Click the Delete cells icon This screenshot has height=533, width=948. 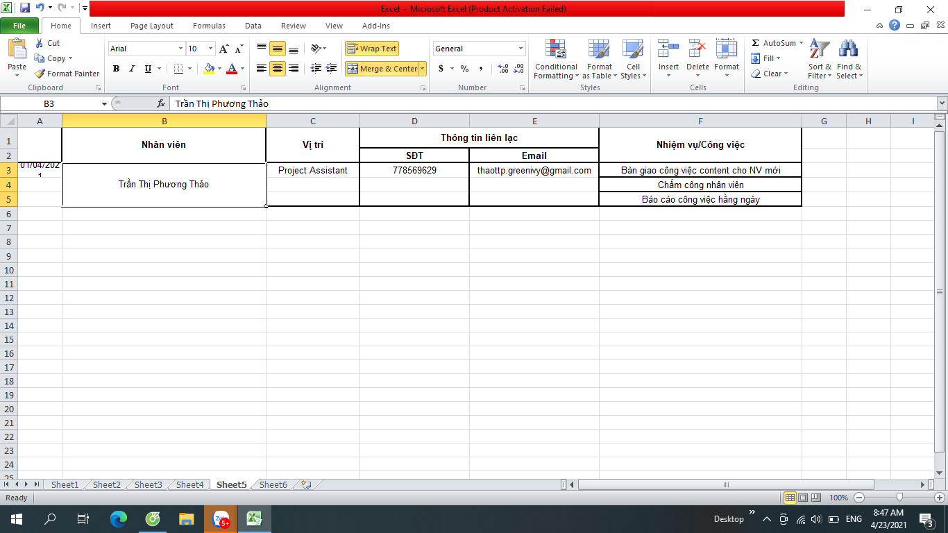pos(697,49)
